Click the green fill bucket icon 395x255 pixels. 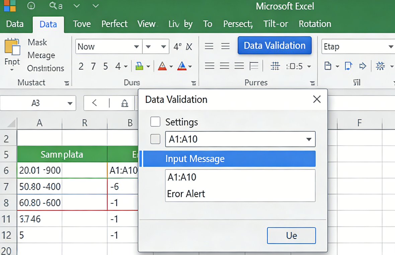139,66
